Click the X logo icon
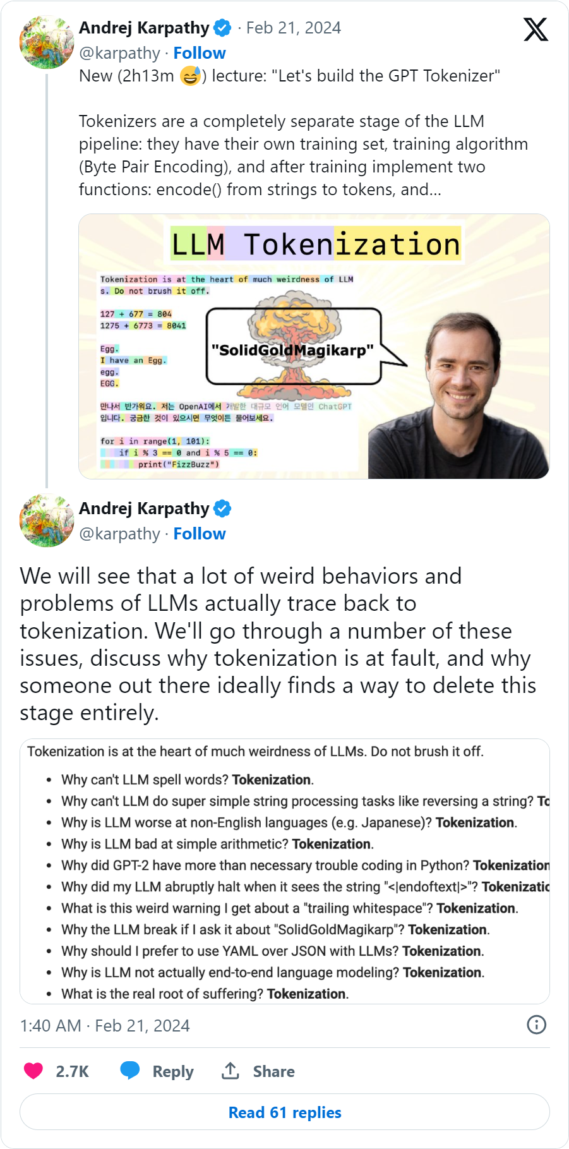 (x=536, y=29)
